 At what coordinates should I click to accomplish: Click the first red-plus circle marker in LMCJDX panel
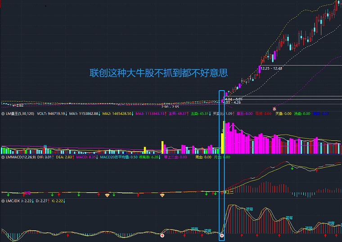point(162,235)
